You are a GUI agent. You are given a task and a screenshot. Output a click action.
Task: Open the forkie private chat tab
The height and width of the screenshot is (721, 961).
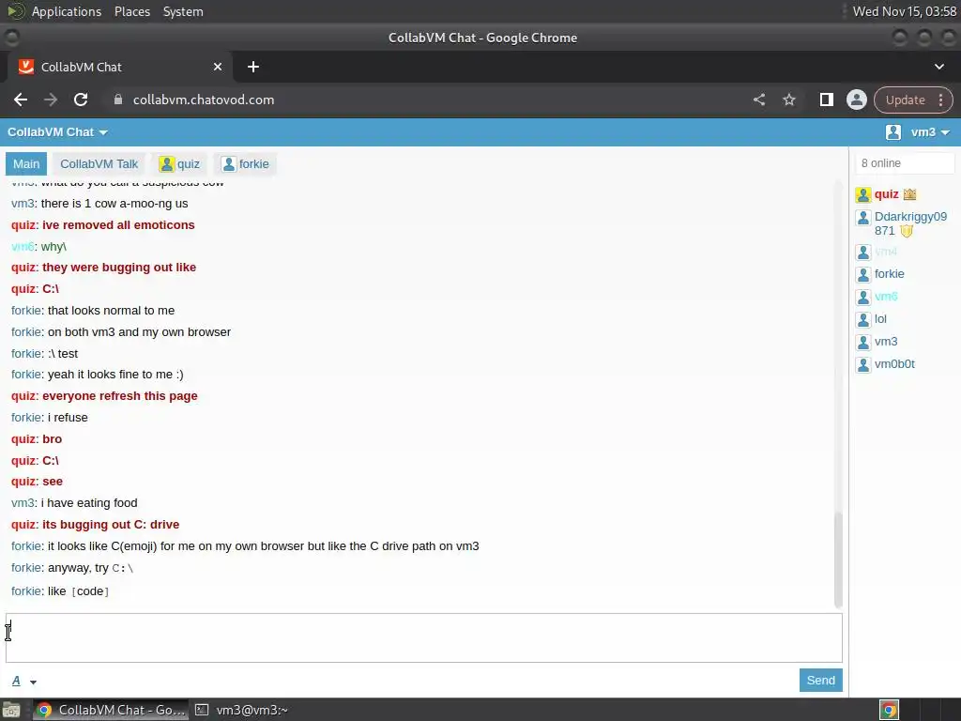pos(246,163)
